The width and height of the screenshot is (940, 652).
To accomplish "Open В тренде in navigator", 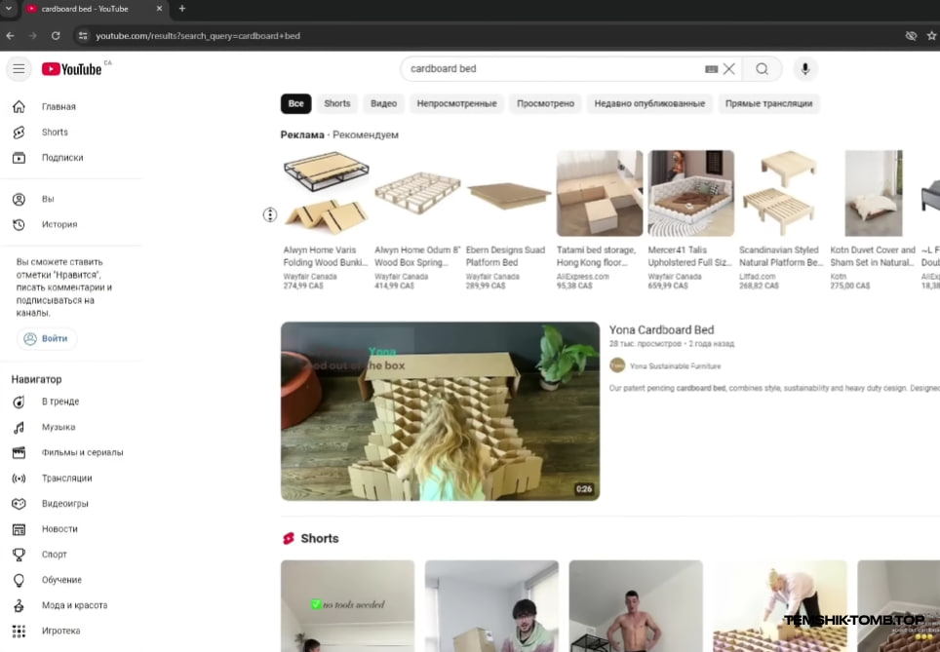I will 71,402.
